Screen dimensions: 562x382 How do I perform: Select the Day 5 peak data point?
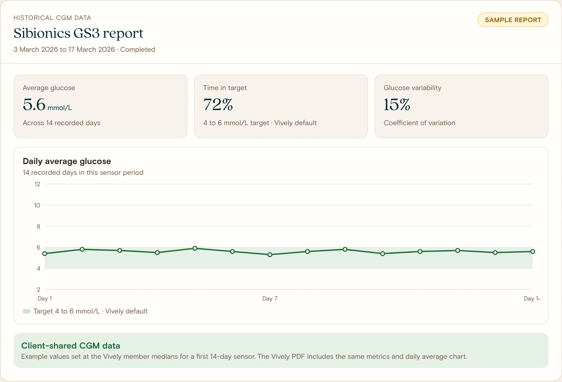(x=195, y=248)
